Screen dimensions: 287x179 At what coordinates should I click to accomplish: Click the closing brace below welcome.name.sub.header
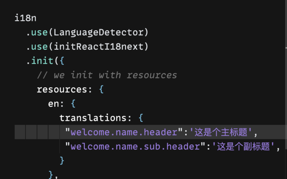pyautogui.click(x=62, y=160)
